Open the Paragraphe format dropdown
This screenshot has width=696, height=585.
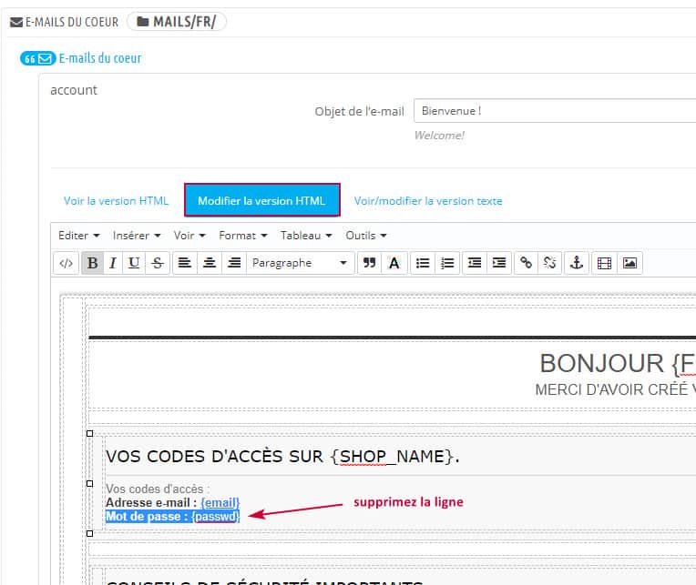tap(300, 263)
